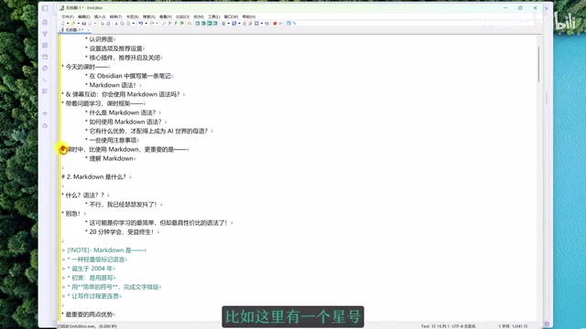The height and width of the screenshot is (329, 586).
Task: Toggle the Wrap by Characters icon
Action: pyautogui.click(x=203, y=23)
